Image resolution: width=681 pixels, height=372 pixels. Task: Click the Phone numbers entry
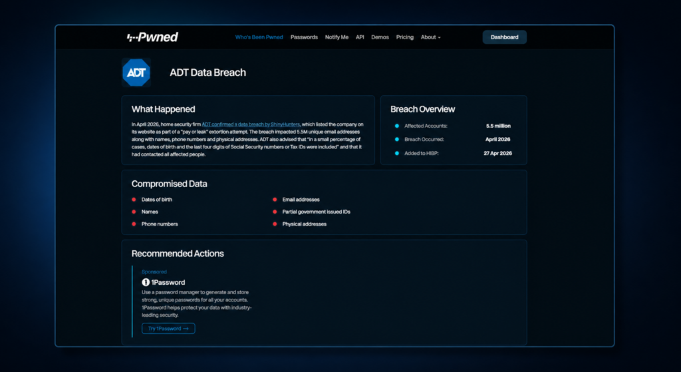tap(160, 224)
